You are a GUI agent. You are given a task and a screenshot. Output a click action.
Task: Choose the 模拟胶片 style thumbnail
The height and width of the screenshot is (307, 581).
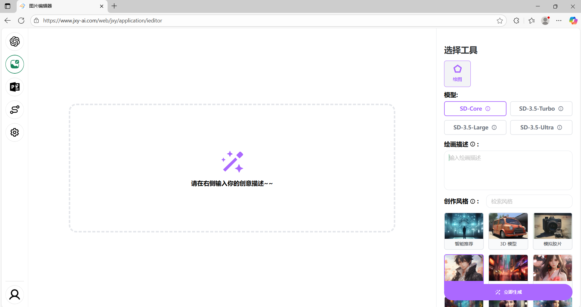[x=553, y=231]
